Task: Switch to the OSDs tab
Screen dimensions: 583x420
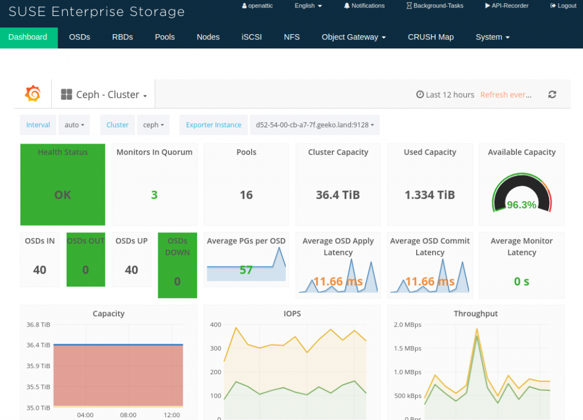Action: 80,37
